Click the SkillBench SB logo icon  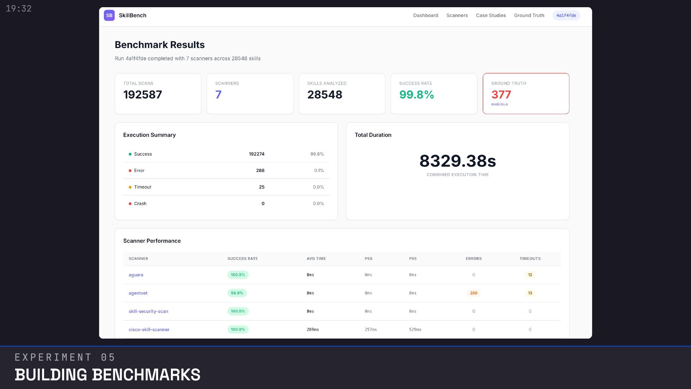pos(109,15)
